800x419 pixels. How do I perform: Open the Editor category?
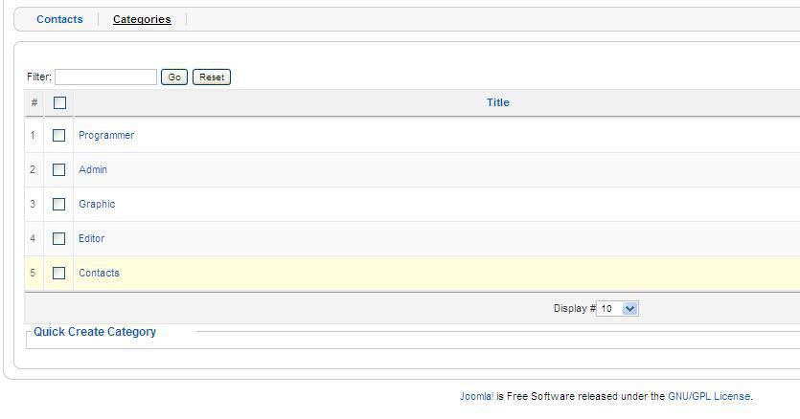(91, 238)
